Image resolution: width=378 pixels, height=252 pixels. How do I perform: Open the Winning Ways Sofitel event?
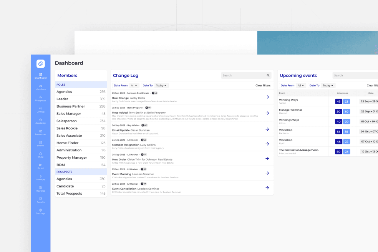(x=328, y=101)
